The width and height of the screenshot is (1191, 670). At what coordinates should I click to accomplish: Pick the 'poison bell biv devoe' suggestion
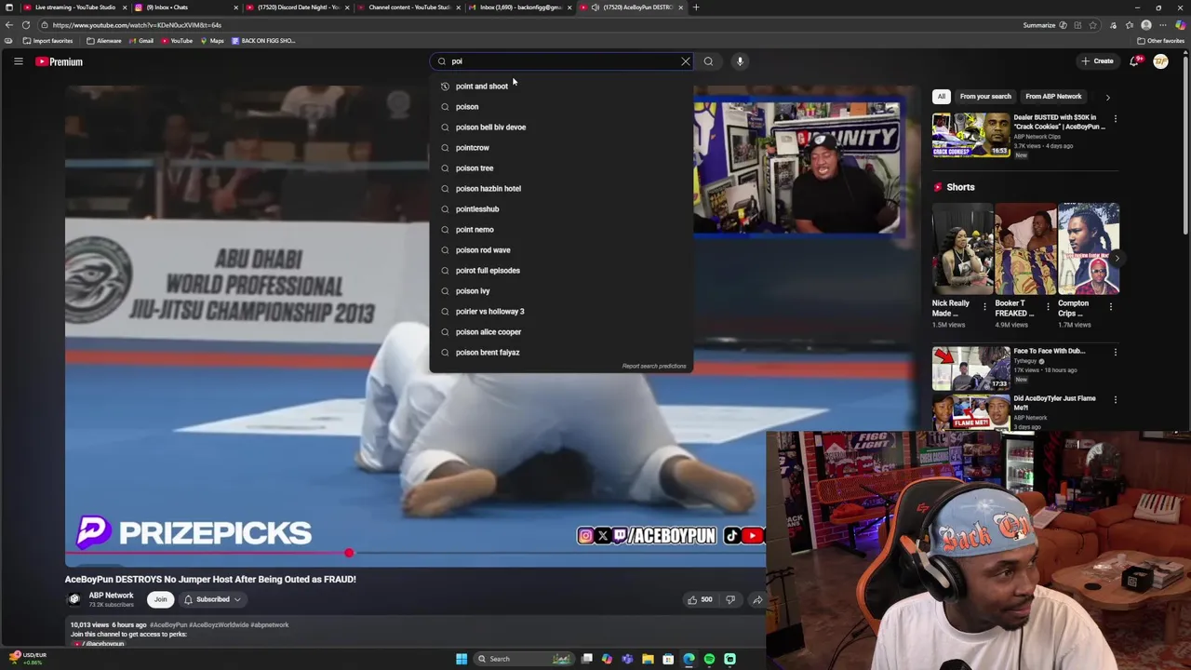click(561, 127)
